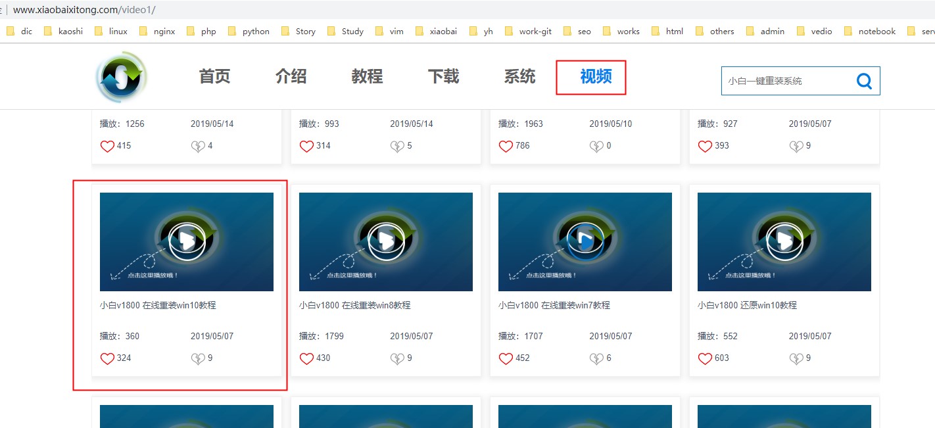Open the python bookmarks folder

(248, 31)
